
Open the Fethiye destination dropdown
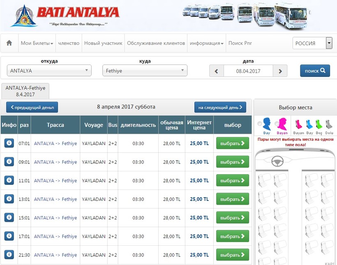pos(145,71)
